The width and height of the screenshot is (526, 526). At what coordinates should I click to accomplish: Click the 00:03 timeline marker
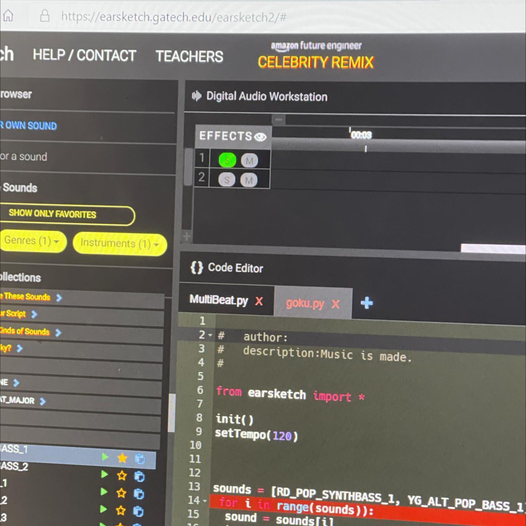(x=361, y=135)
